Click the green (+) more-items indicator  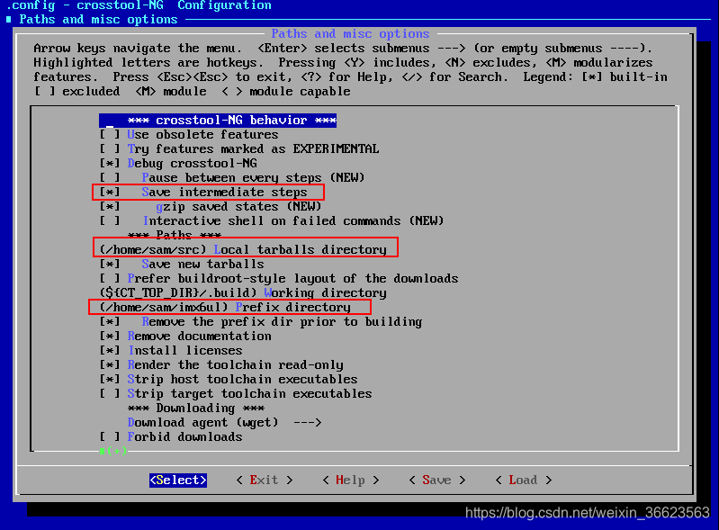[x=113, y=451]
